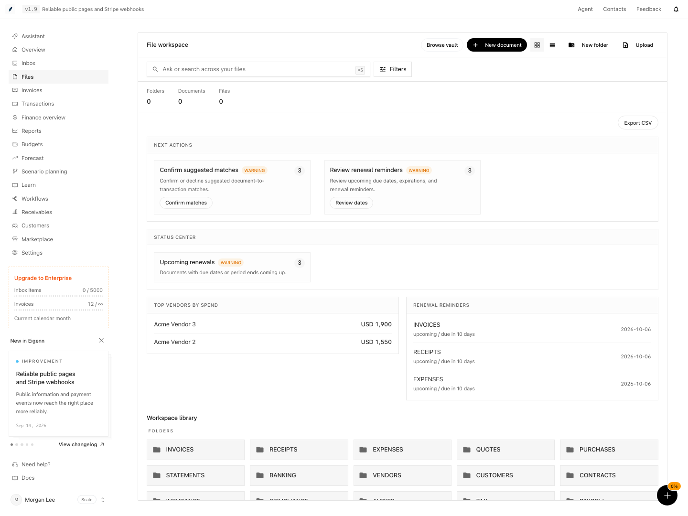Open Assistant in sidebar
Screen dimensions: 688x516
pyautogui.click(x=58, y=36)
